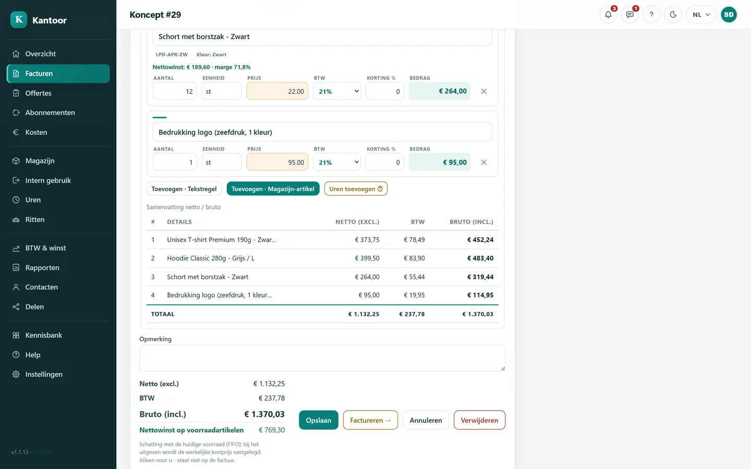Screen dimensions: 751x469
Task: Open BTW dropdown for Schort line
Action: (337, 91)
